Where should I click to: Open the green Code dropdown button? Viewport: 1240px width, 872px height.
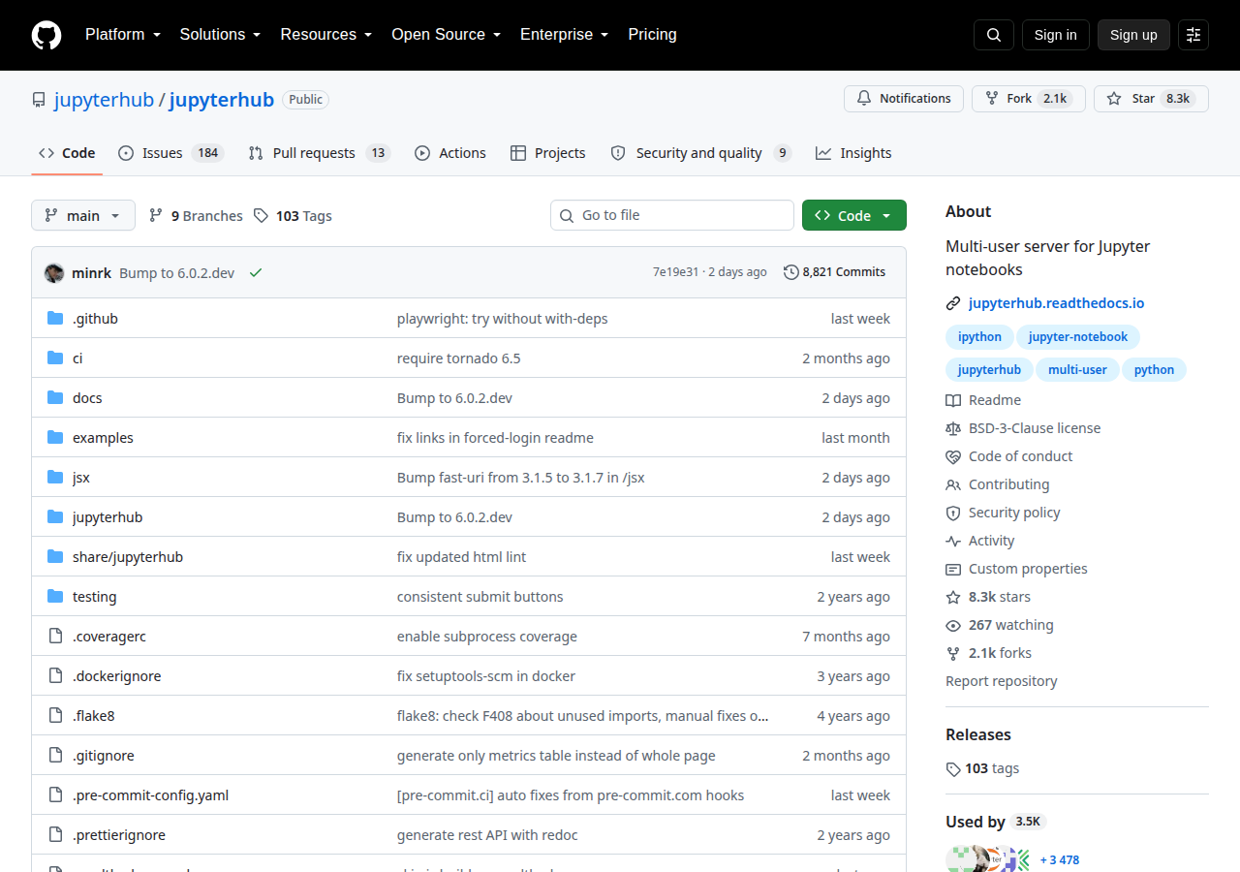(x=854, y=215)
